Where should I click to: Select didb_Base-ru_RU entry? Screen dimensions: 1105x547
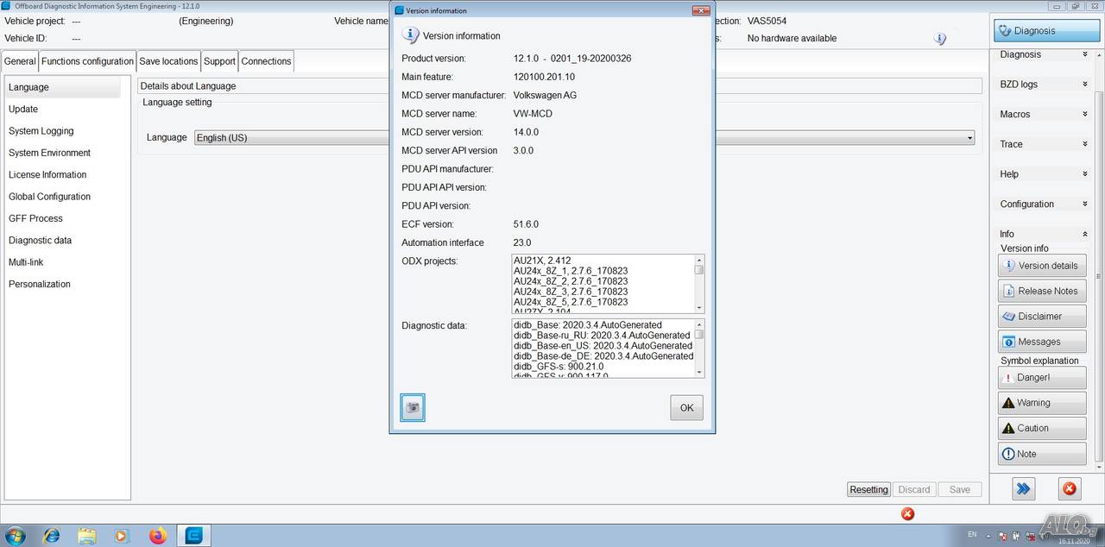(x=602, y=336)
